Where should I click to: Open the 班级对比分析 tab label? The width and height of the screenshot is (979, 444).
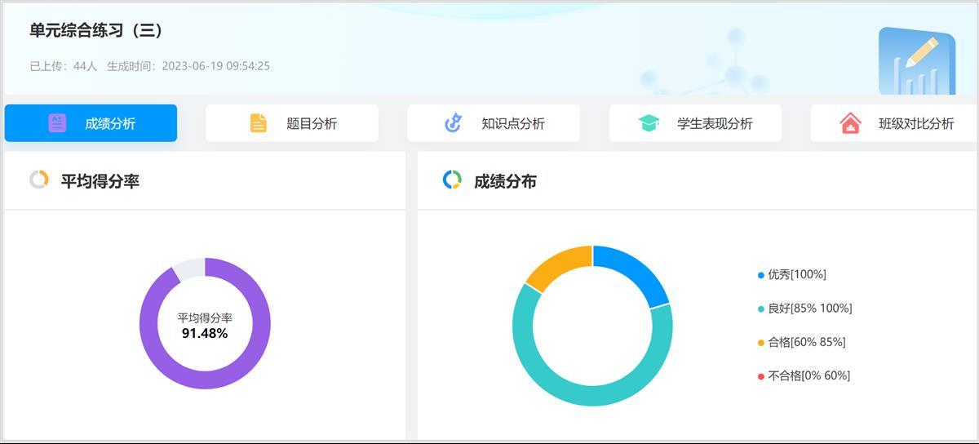915,124
